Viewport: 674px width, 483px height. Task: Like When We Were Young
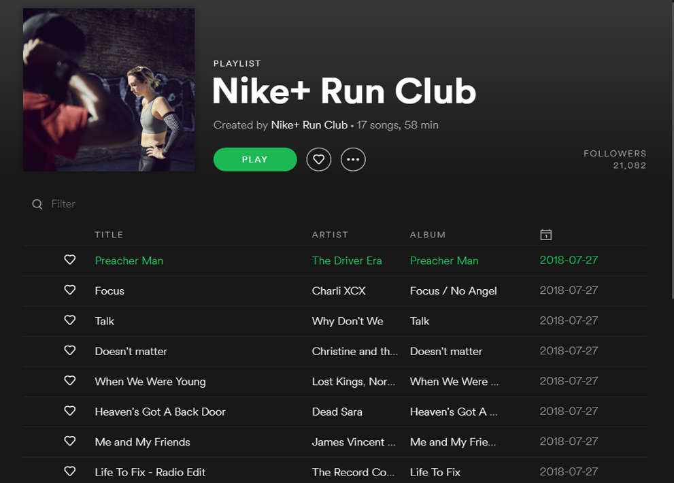(x=69, y=381)
